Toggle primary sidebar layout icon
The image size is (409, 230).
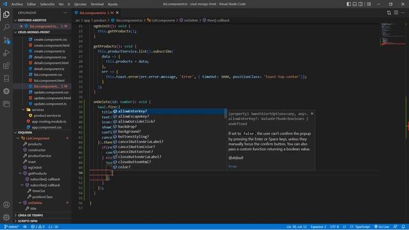pos(349,4)
